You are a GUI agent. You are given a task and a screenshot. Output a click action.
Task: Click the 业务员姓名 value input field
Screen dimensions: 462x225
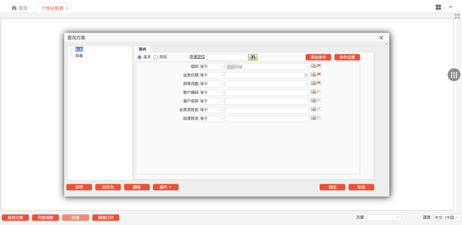[x=267, y=110]
